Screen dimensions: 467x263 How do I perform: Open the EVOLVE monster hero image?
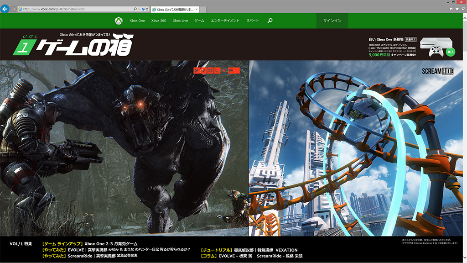pos(124,148)
